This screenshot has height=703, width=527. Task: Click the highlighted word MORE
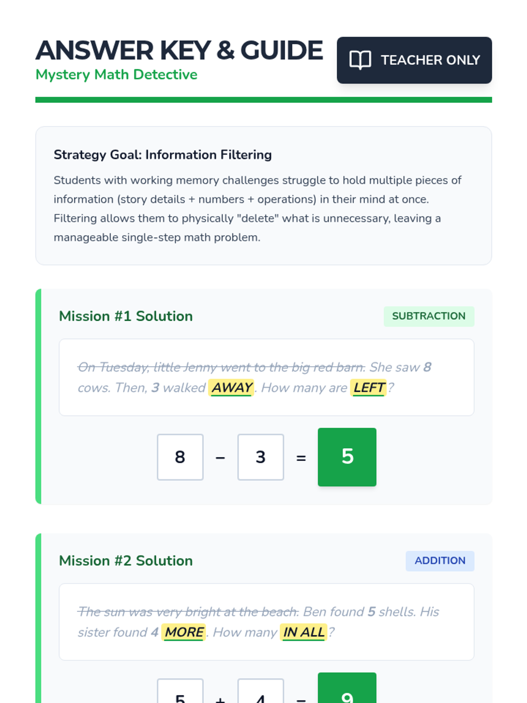click(x=184, y=632)
